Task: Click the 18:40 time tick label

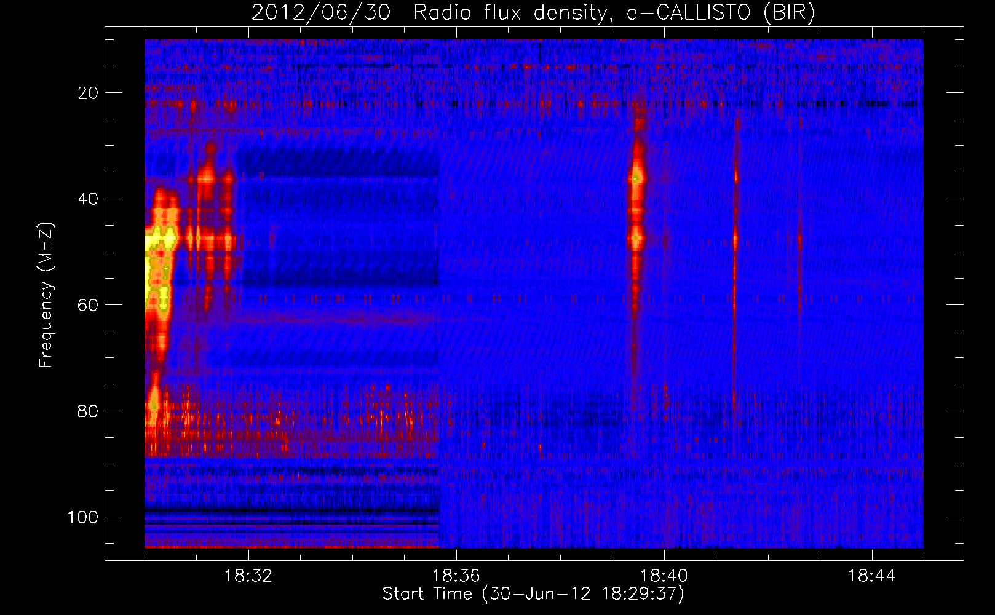Action: pos(664,576)
